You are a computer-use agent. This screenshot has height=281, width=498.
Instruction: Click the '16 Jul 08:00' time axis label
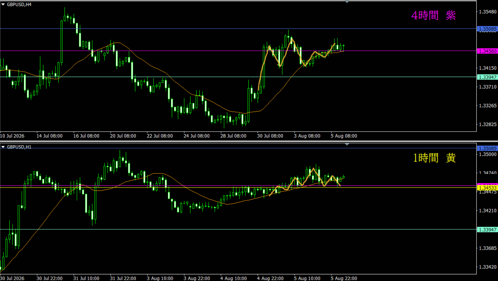86,136
